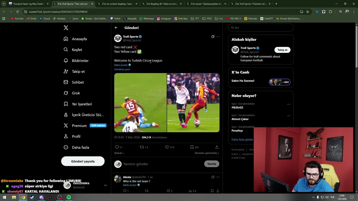358x201 pixels.
Task: Open Ahmet Çakar trending topic
Action: tap(240, 119)
